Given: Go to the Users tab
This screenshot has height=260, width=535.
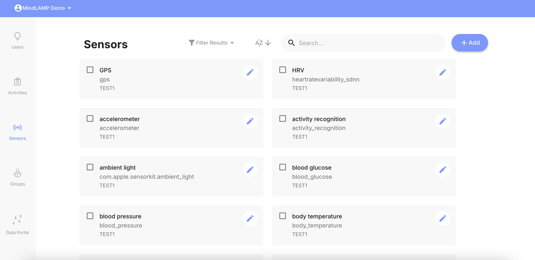Looking at the screenshot, I should [17, 40].
